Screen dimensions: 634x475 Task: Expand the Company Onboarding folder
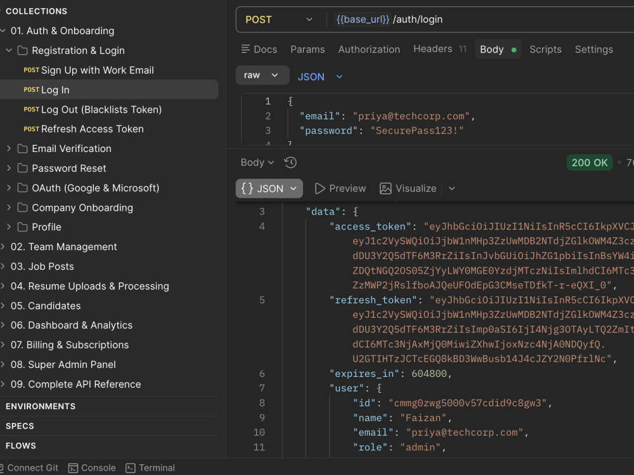[9, 208]
